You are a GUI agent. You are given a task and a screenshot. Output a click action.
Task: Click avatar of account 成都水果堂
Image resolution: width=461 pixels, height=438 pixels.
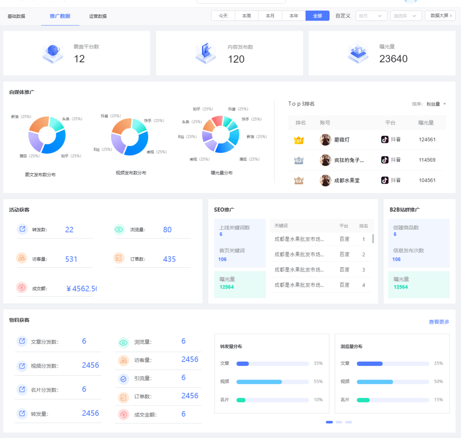point(325,181)
